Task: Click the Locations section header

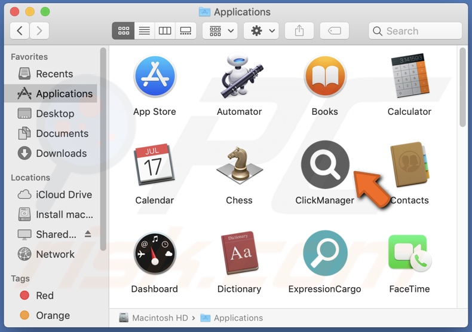Action: coord(30,178)
